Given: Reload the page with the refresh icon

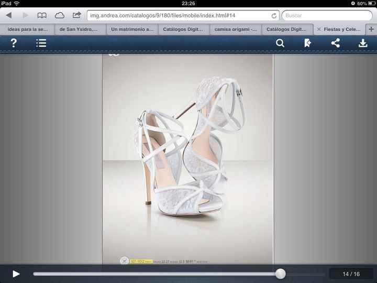Looking at the screenshot, I should [x=274, y=16].
